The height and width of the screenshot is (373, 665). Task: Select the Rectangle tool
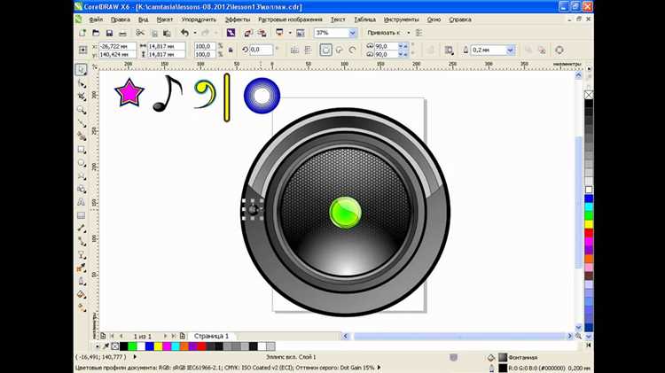82,150
